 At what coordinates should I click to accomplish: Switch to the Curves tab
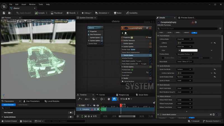(x=101, y=95)
